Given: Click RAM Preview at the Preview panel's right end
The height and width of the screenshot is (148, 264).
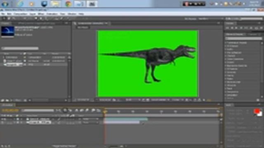Looking at the screenshot, I should click(x=262, y=28).
